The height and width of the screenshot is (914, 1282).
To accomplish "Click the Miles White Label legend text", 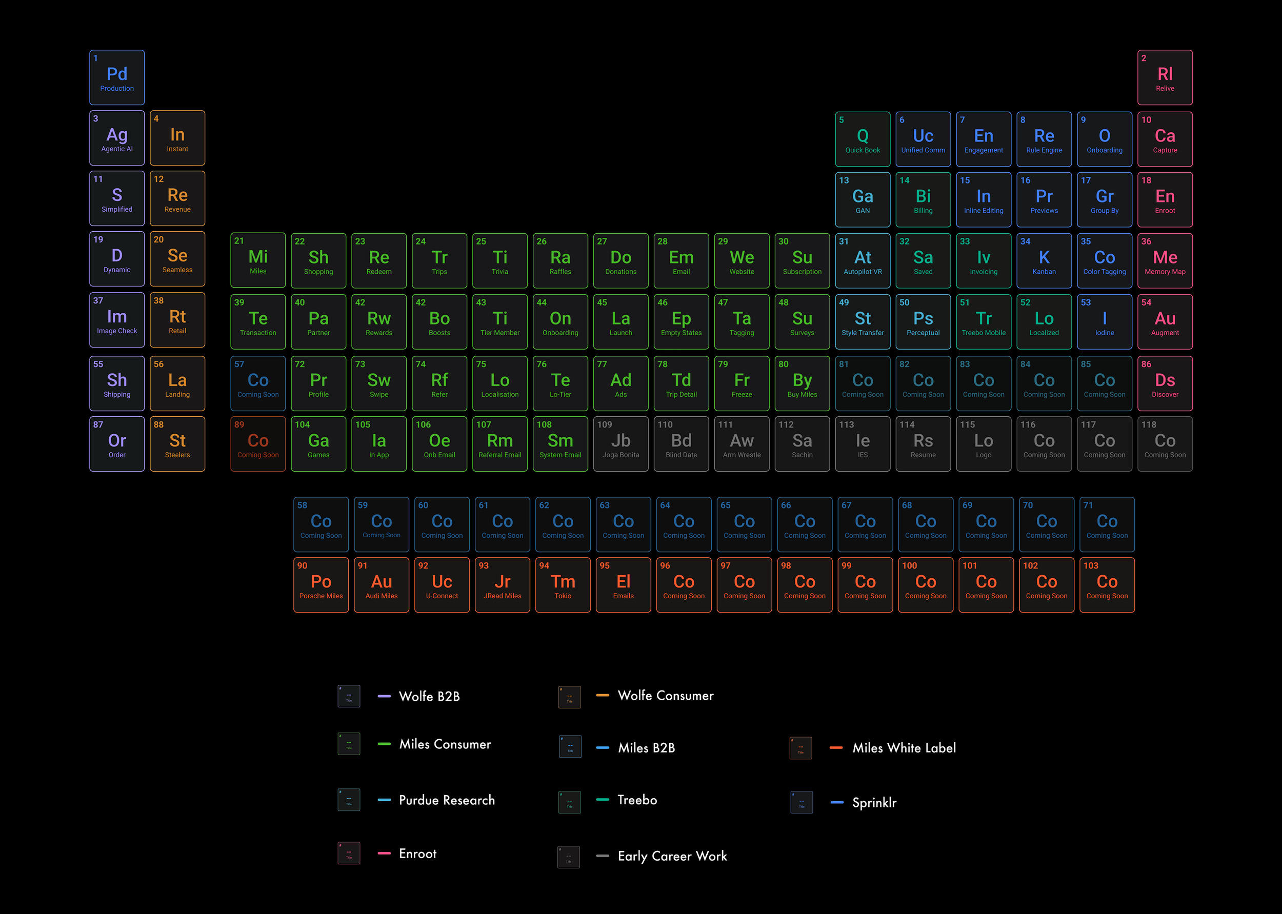I will tap(904, 748).
